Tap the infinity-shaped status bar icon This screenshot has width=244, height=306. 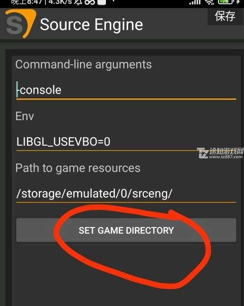click(89, 2)
